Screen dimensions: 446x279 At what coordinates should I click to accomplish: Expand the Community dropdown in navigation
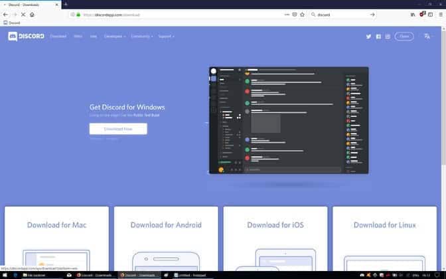(142, 36)
